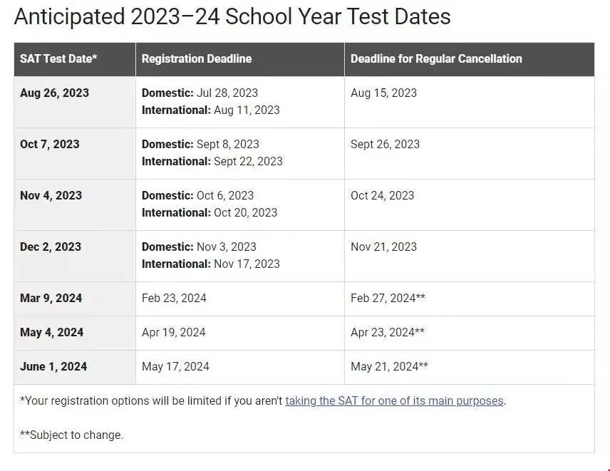
Task: Select the May 4, 2024 test date cell
Action: click(75, 333)
